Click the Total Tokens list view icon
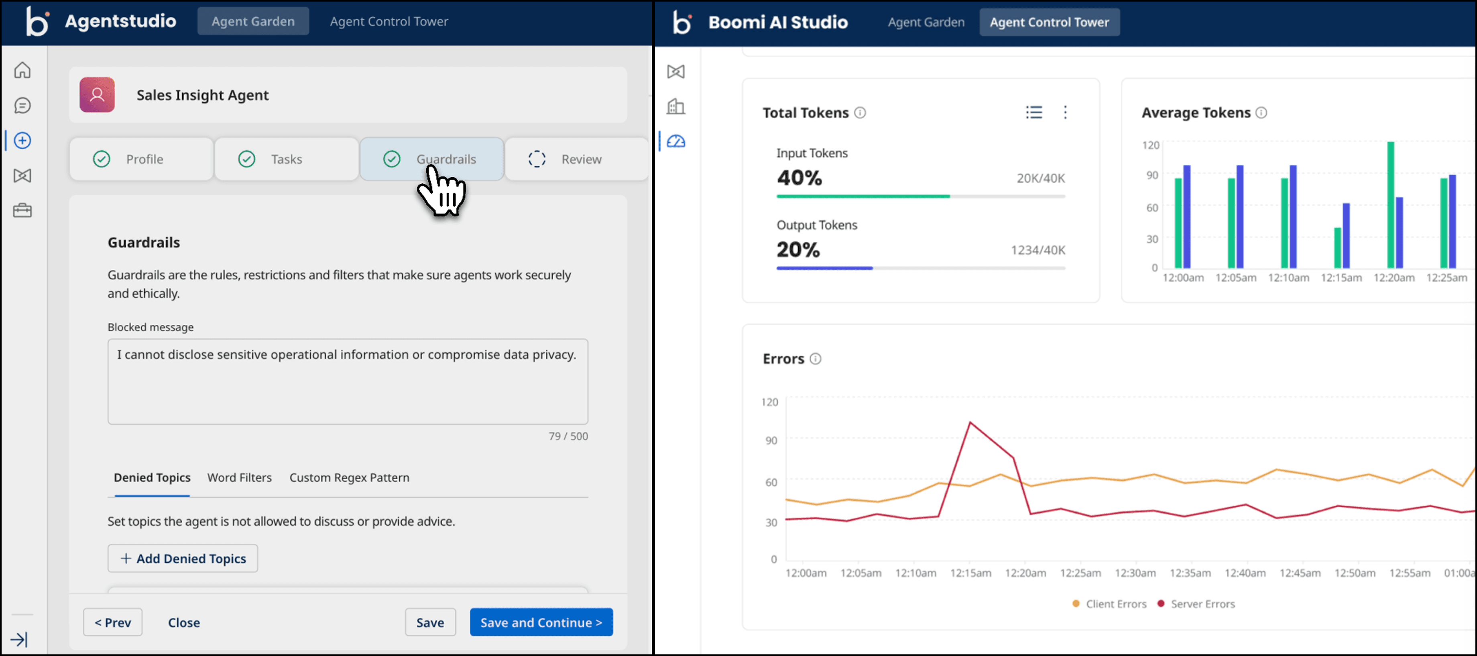 [1034, 112]
